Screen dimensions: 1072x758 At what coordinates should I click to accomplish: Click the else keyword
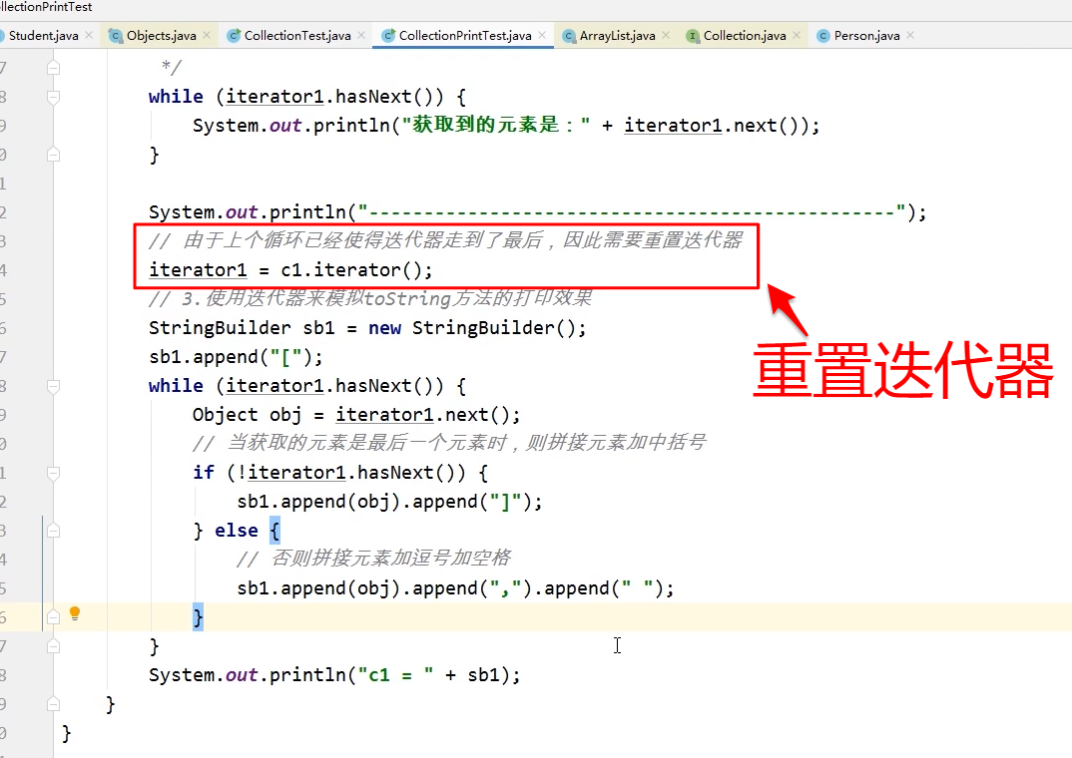point(237,531)
